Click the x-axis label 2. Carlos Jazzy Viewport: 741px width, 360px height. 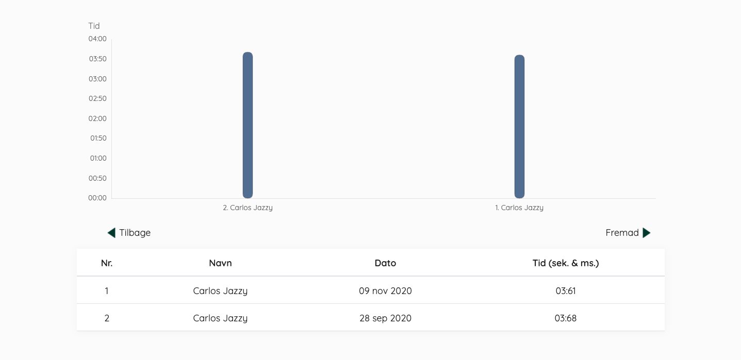[x=248, y=208]
